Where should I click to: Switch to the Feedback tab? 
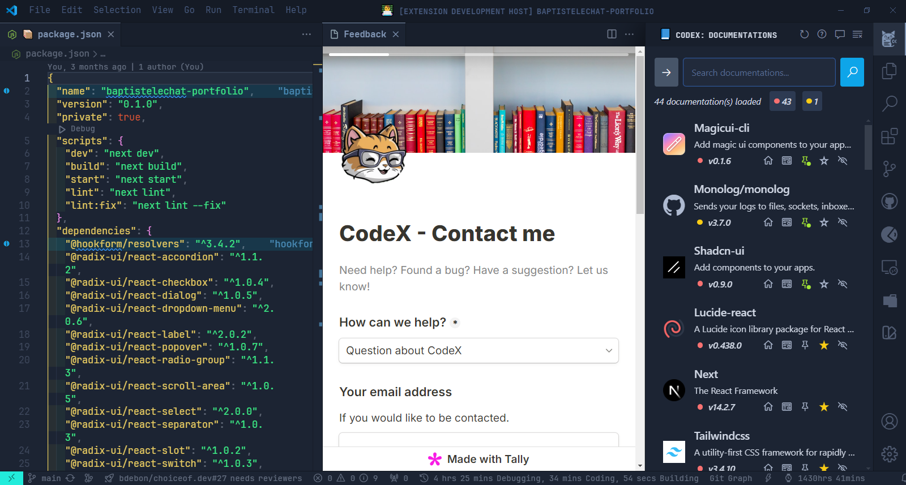(365, 35)
